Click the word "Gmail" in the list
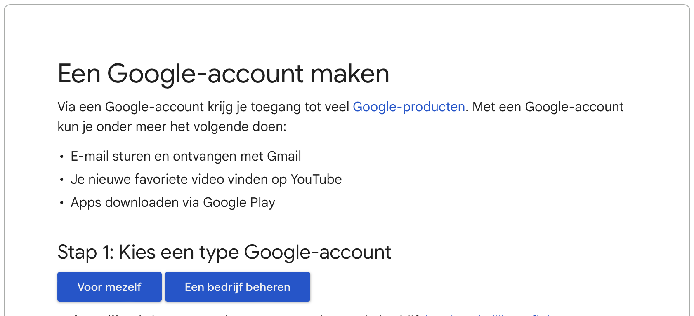 (284, 156)
